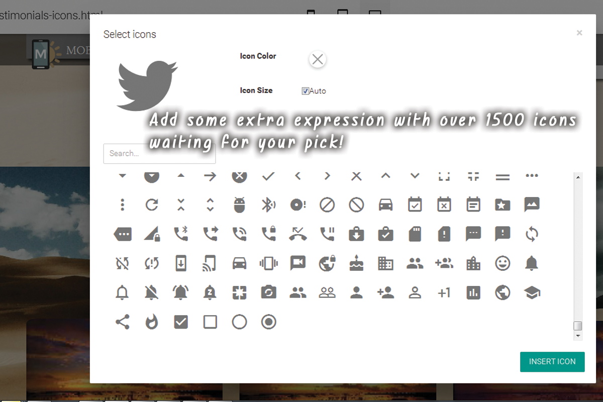Pick the Bluetooth audio icon
Screen dimensions: 603x402
coord(268,205)
